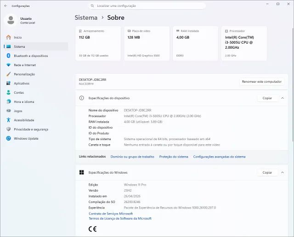
Task: Select the Nome do dispositivo value DESKTOP-JD8C2RR
Action: 137,110
